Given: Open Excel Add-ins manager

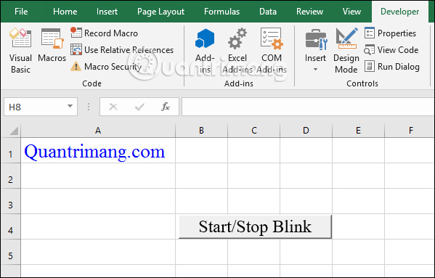Looking at the screenshot, I should [237, 50].
